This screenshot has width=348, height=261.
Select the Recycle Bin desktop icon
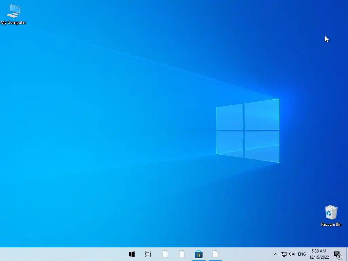(331, 215)
